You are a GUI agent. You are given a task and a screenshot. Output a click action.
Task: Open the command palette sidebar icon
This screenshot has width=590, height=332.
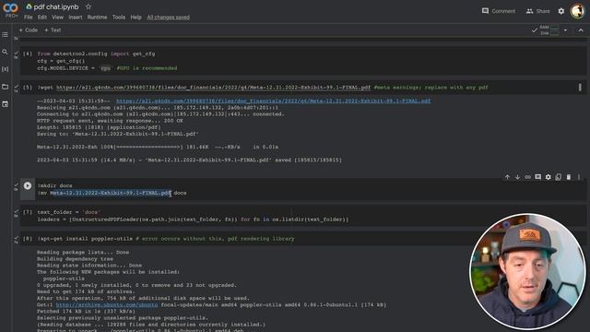point(5,104)
